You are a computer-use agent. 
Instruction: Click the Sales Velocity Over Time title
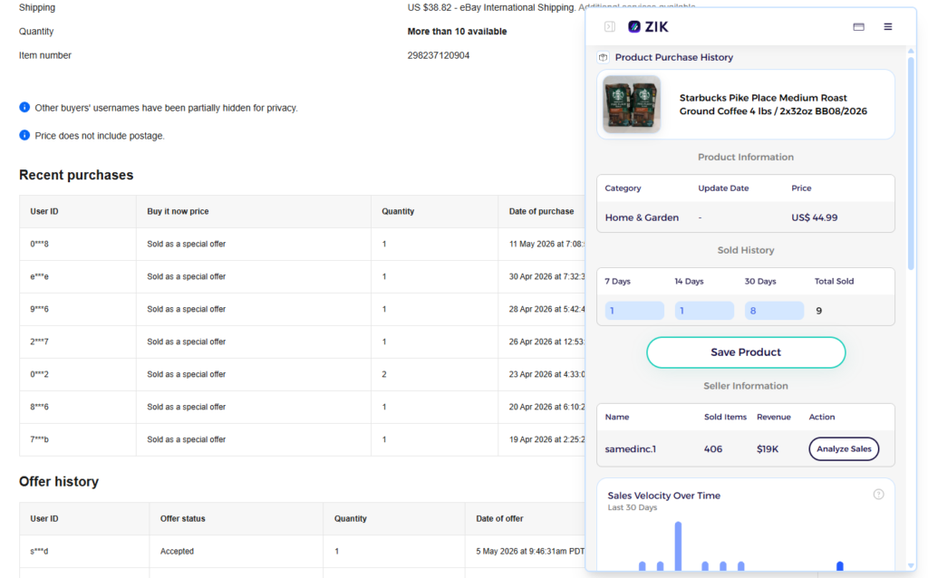click(664, 496)
